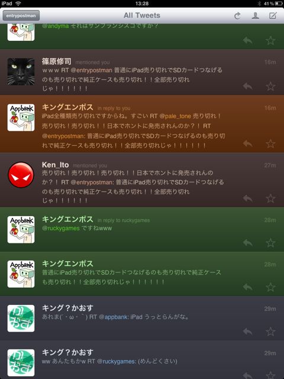Tap the refresh icon in top bar
The image size is (284, 379).
237,16
